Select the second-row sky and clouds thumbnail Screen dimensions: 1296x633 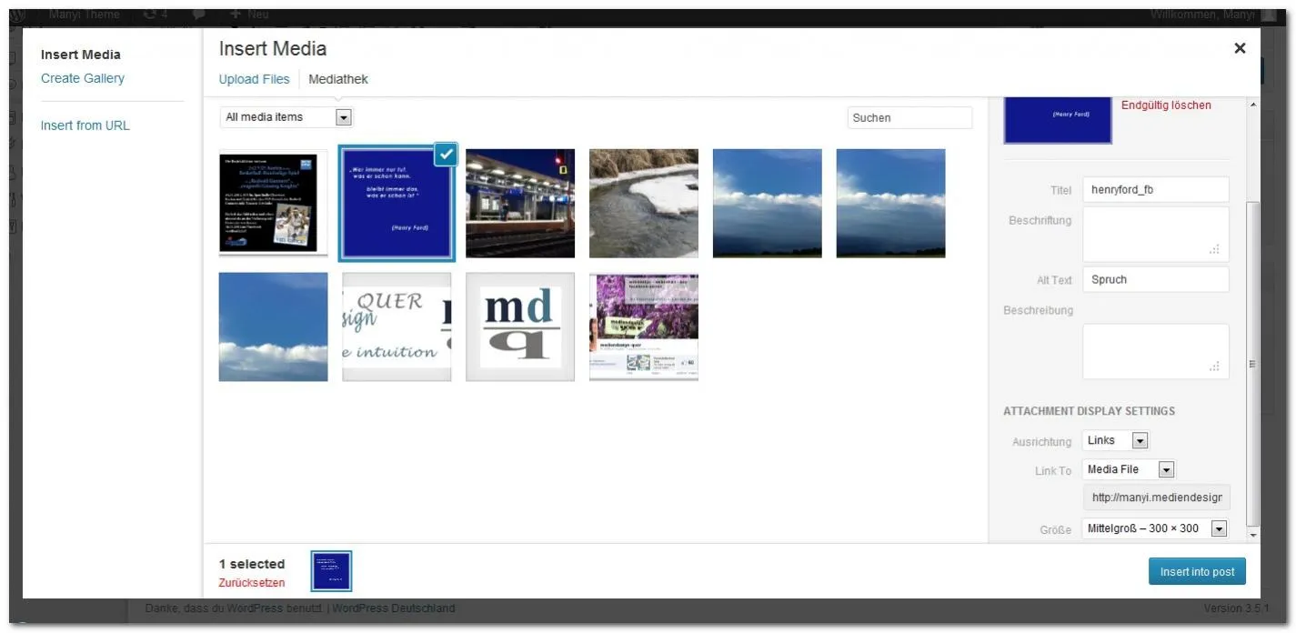click(x=273, y=327)
